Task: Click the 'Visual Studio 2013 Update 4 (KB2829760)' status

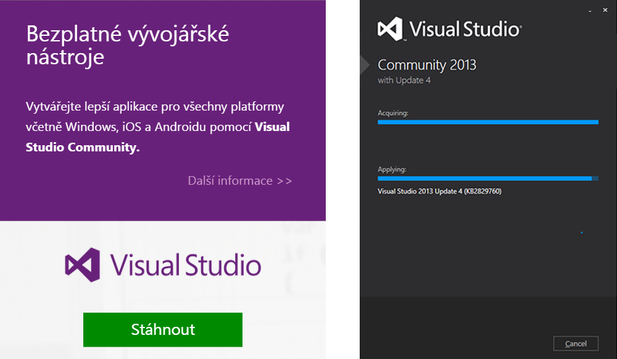Action: tap(439, 191)
